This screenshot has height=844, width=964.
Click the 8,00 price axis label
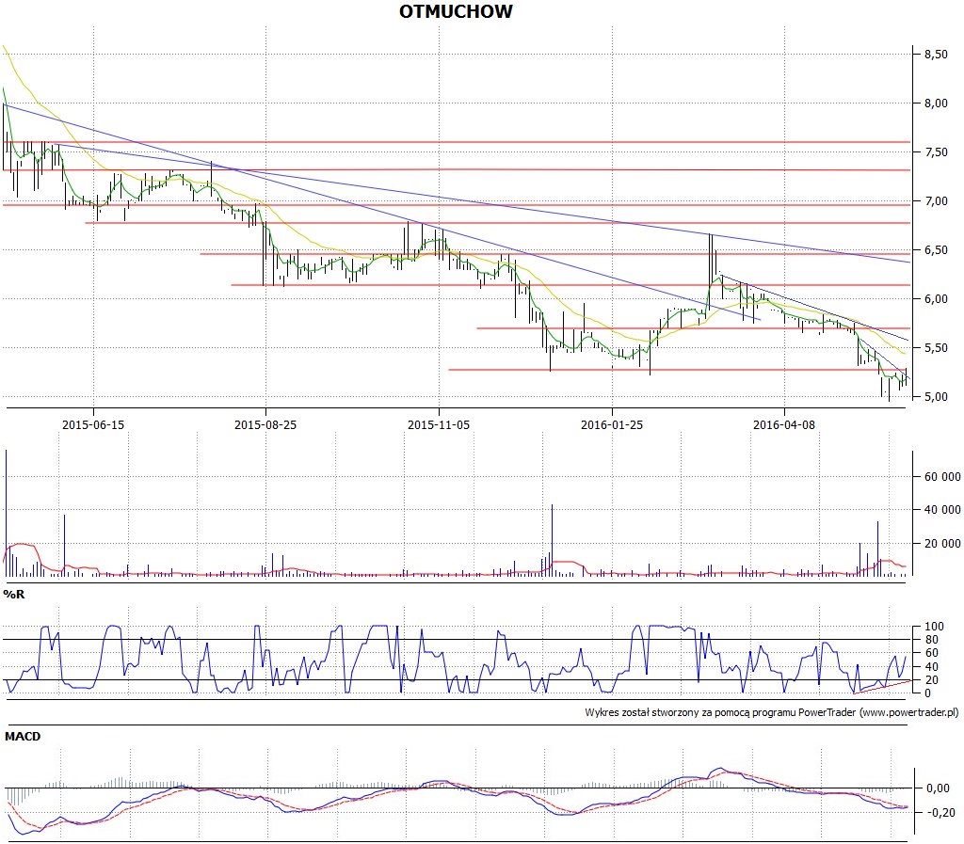(x=936, y=104)
